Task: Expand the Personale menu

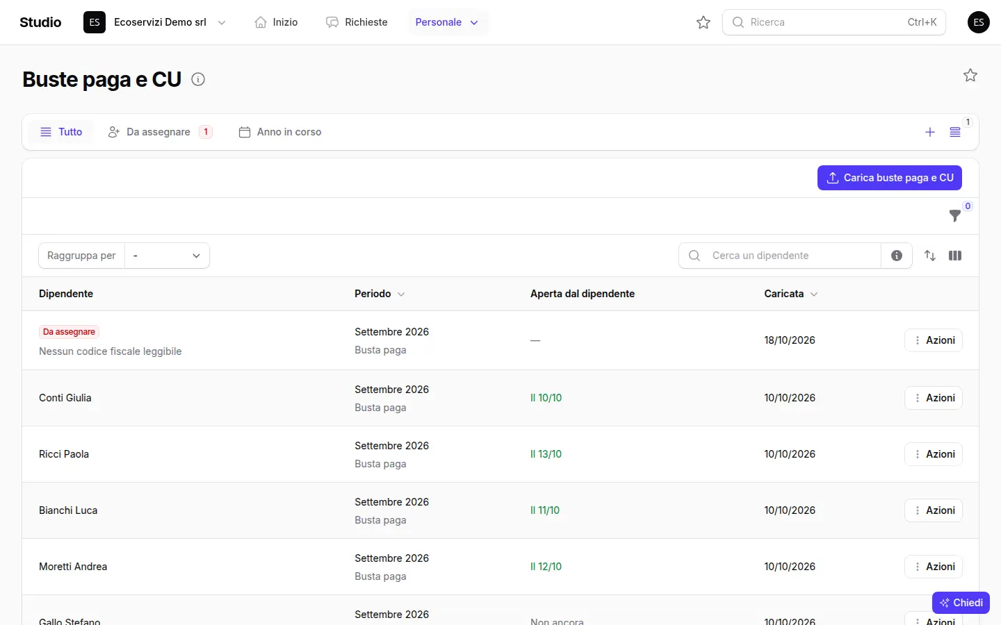Action: click(447, 22)
